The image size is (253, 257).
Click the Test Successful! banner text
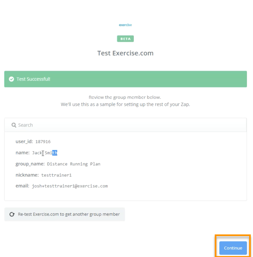point(33,79)
